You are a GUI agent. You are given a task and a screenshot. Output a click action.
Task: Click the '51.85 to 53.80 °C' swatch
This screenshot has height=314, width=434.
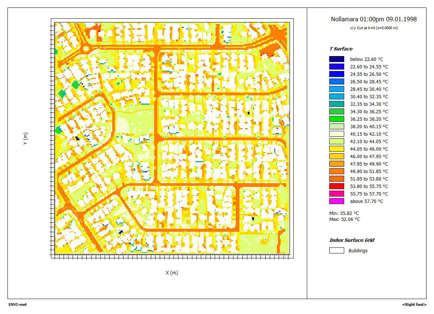[337, 179]
